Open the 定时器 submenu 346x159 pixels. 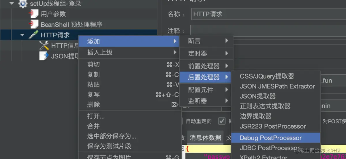(x=206, y=53)
